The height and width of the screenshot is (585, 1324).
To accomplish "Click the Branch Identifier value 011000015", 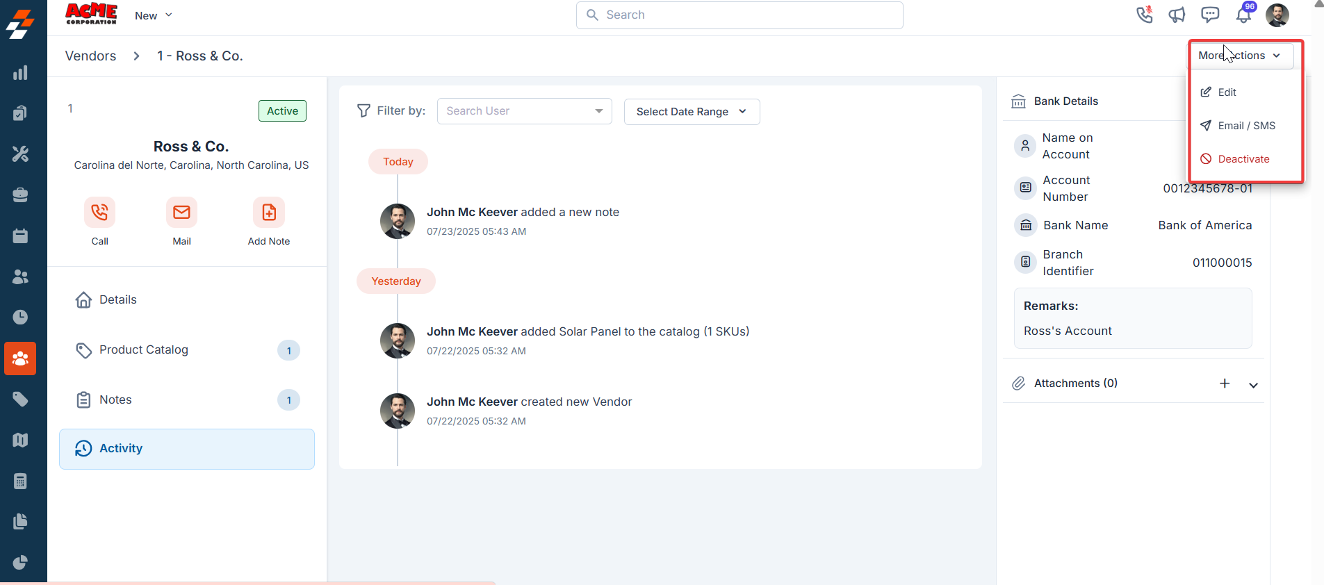I will point(1223,263).
